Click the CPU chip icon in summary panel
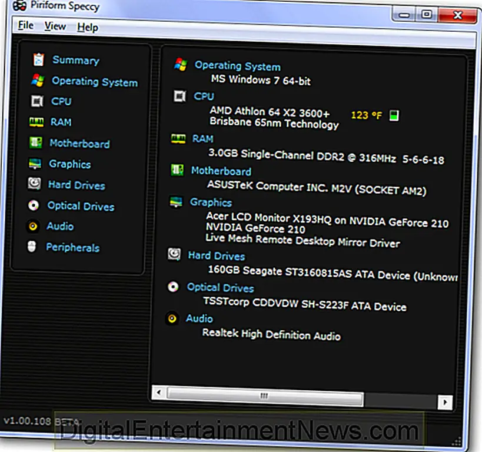Image resolution: width=482 pixels, height=452 pixels. tap(180, 96)
